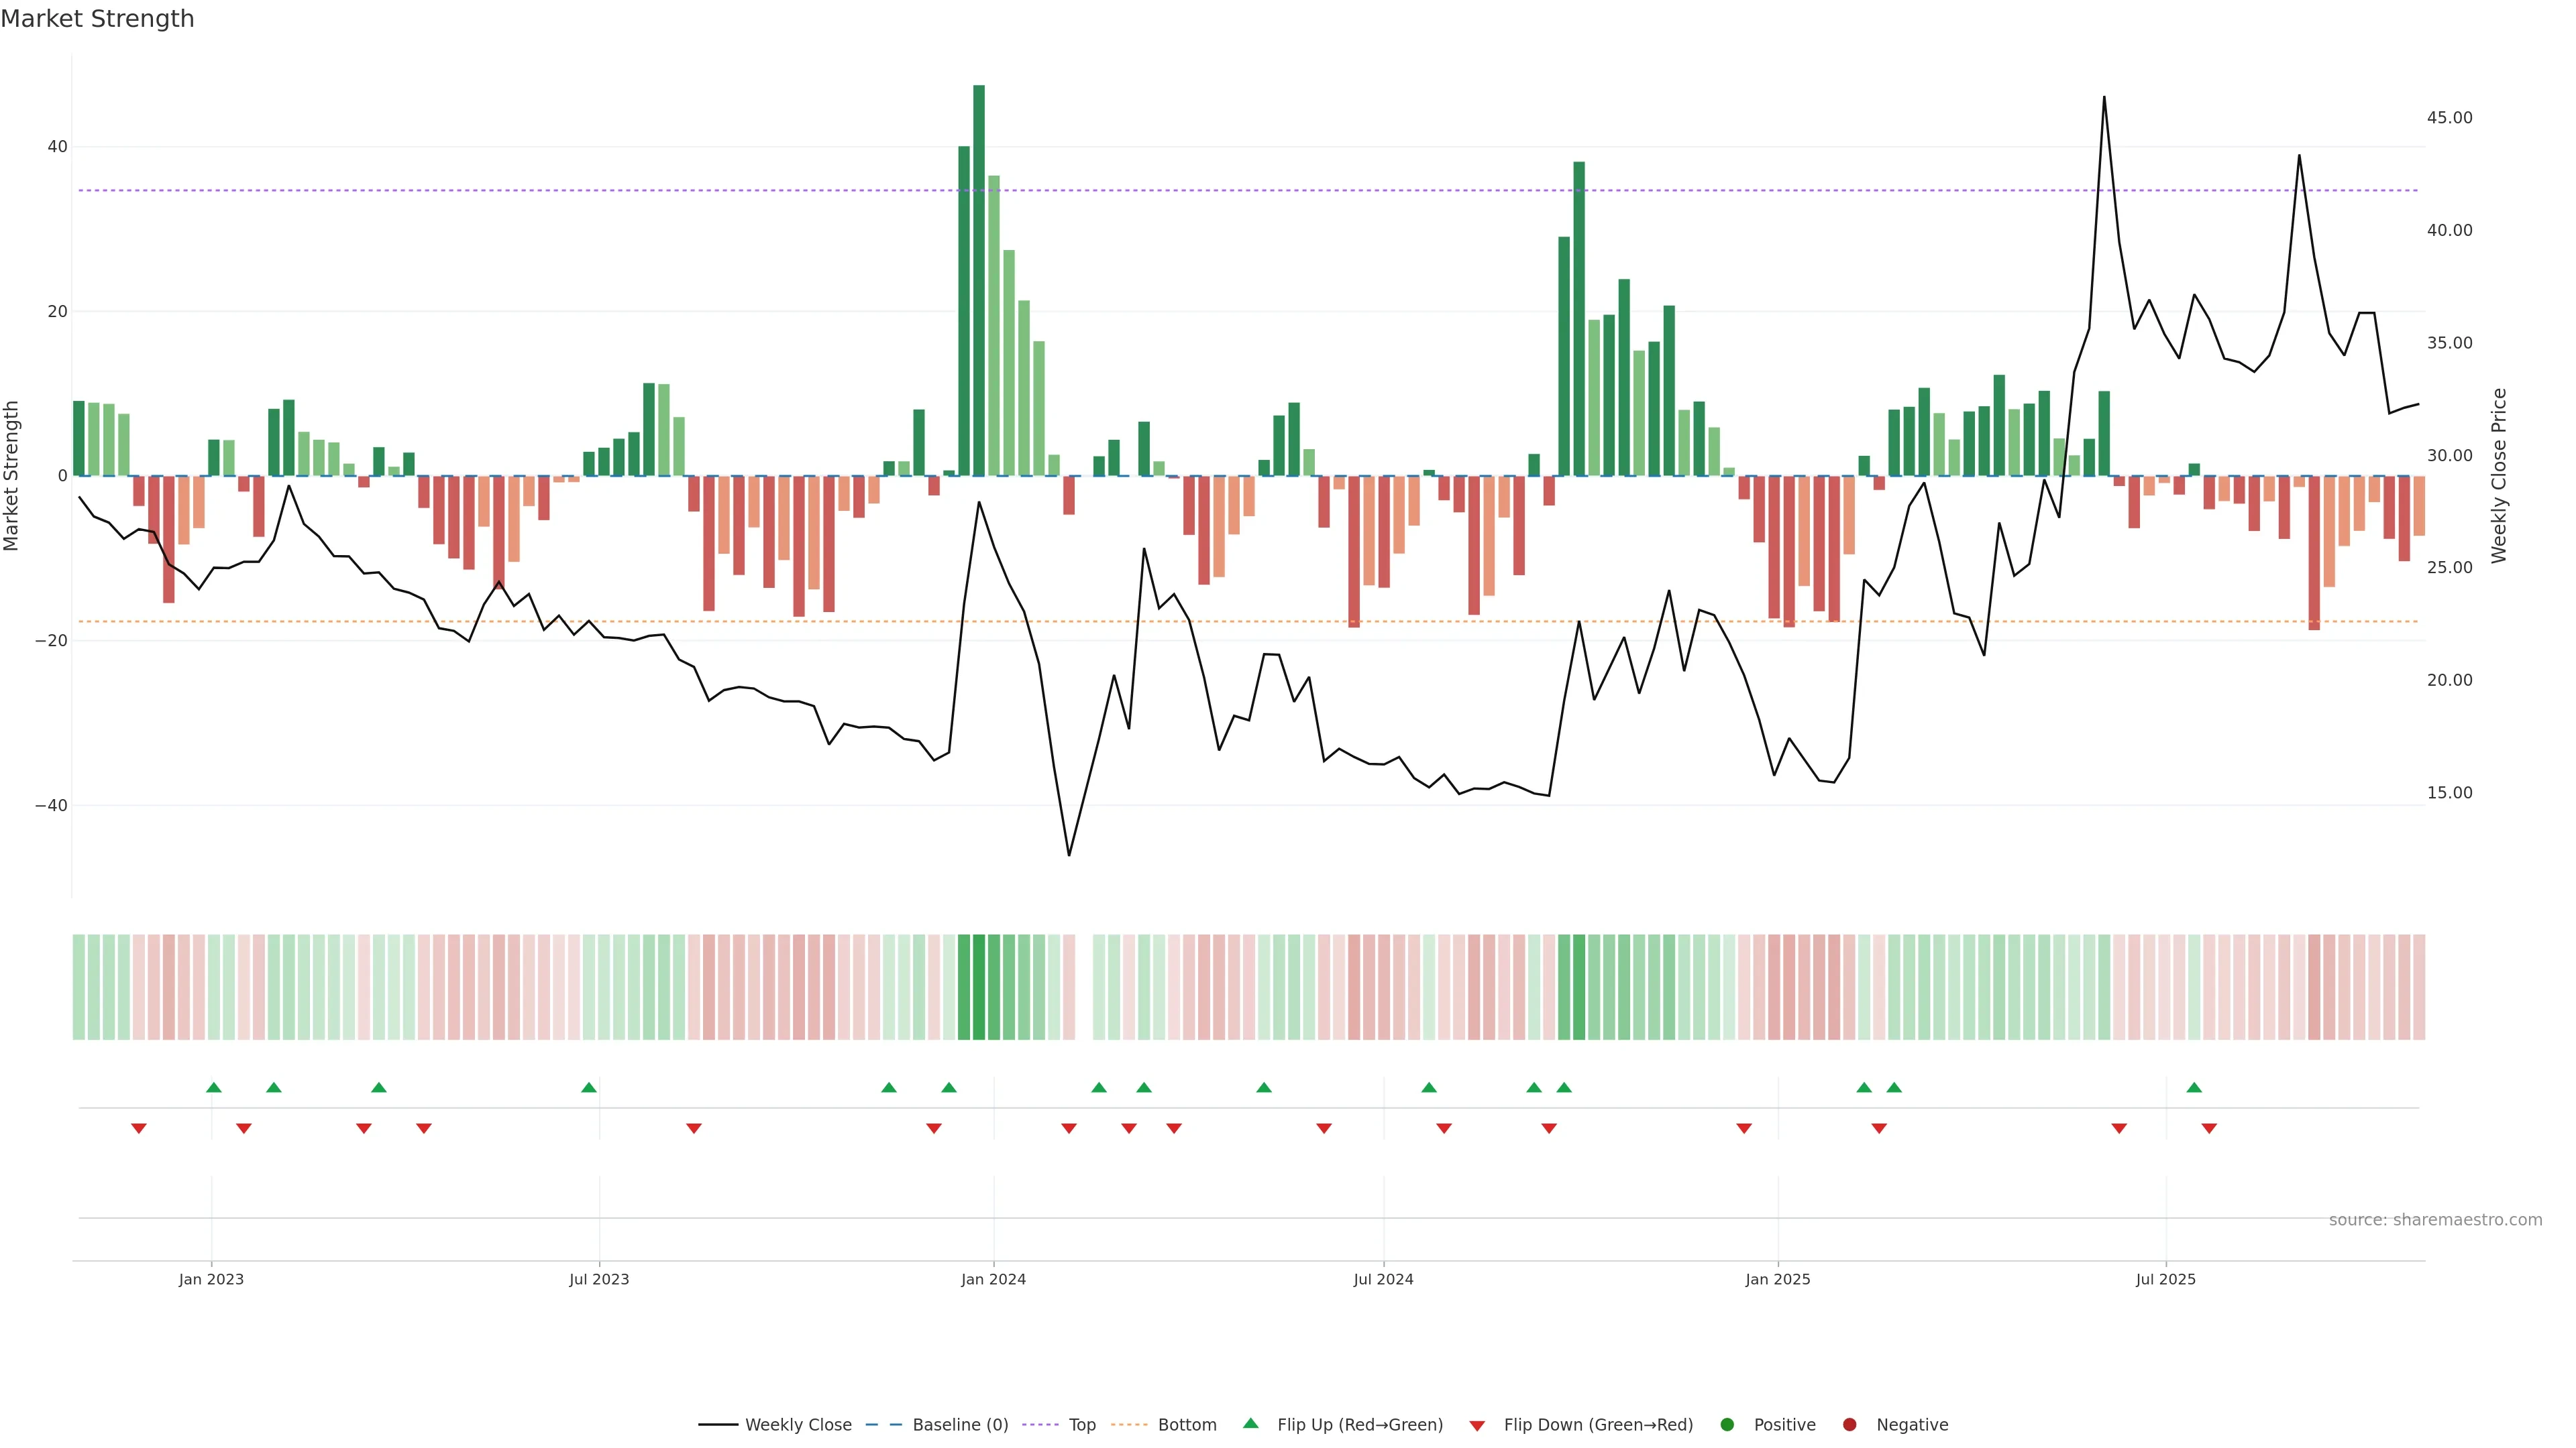Click the Jan 2024 x-axis label
2576x1448 pixels.
993,1279
